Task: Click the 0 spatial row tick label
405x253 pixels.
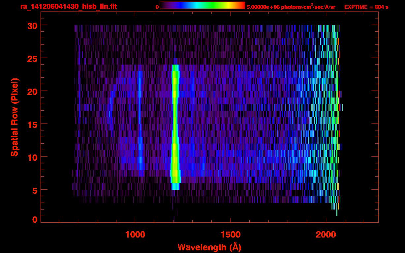Action: pyautogui.click(x=35, y=219)
